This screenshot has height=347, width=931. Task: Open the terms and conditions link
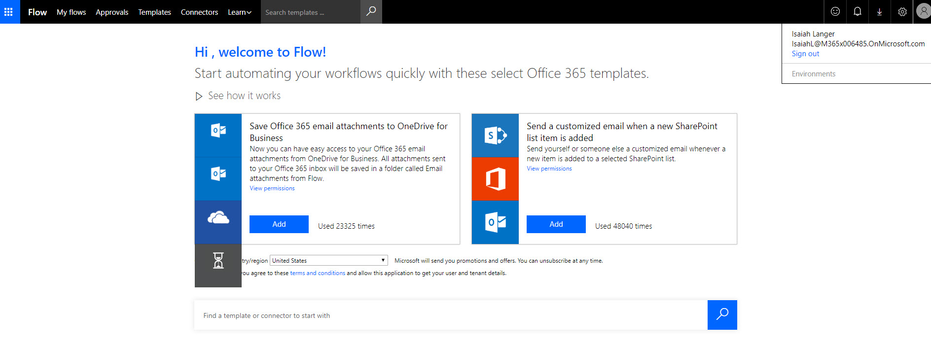tap(318, 273)
